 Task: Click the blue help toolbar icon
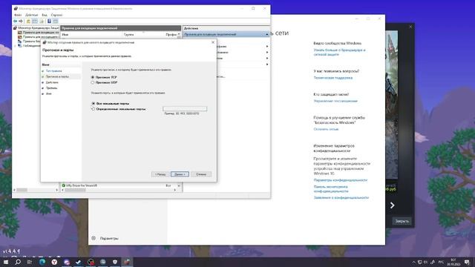point(49,22)
